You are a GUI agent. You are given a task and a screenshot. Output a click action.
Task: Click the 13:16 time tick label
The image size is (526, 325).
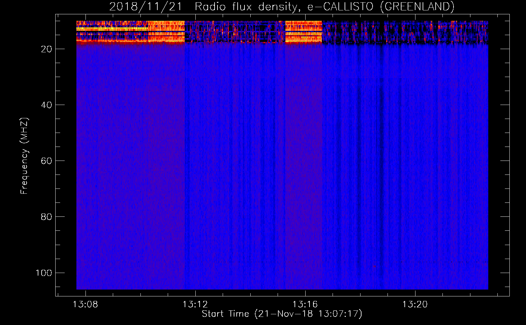click(x=305, y=305)
